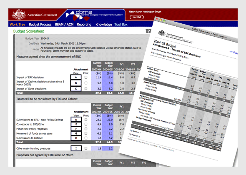The image size is (246, 175).
Task: View attachment I for Other major funding pressures
Action: tap(76, 148)
